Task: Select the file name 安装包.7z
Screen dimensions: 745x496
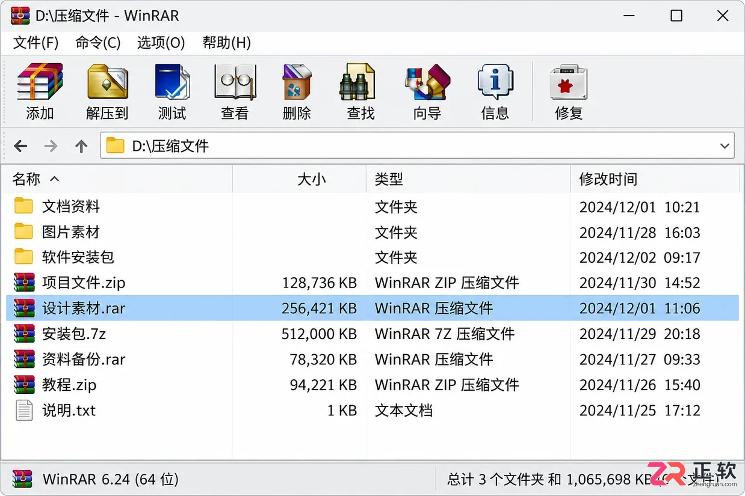Action: [x=74, y=333]
